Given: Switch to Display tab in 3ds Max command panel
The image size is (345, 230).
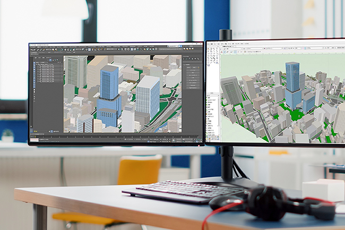Looking at the screenshot, I should point(195,59).
